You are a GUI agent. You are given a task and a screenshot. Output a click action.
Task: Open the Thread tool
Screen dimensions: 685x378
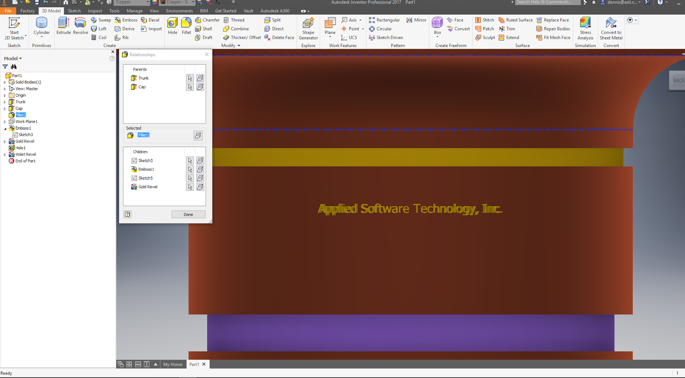tap(234, 20)
